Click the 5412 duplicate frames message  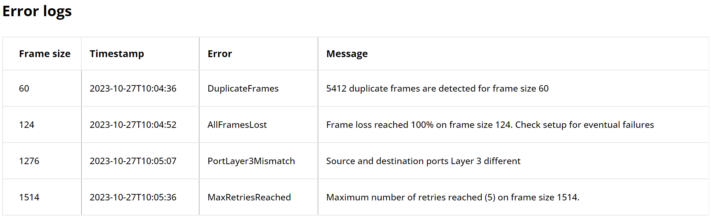pos(437,89)
